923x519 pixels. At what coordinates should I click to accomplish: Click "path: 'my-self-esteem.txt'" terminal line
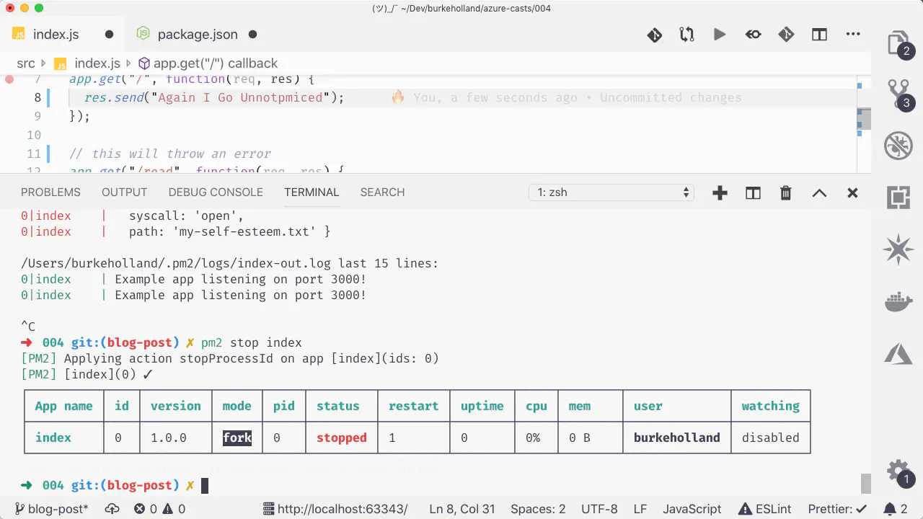click(229, 231)
